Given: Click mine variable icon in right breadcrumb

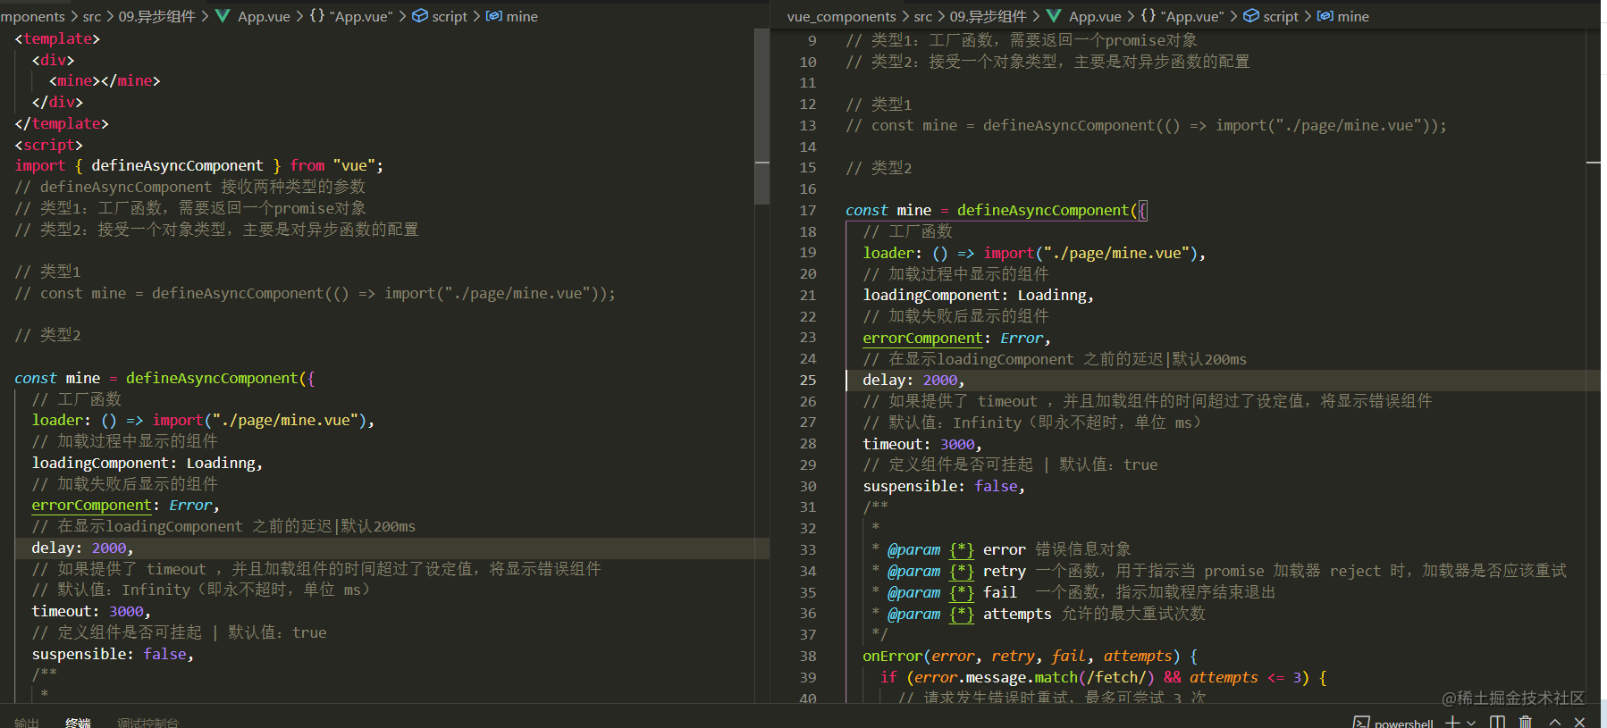Looking at the screenshot, I should (x=1325, y=16).
